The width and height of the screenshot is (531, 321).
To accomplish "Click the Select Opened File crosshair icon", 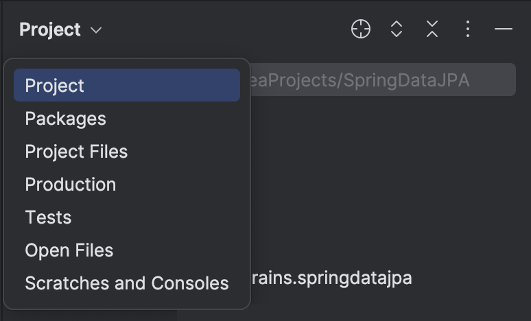I will [x=361, y=29].
